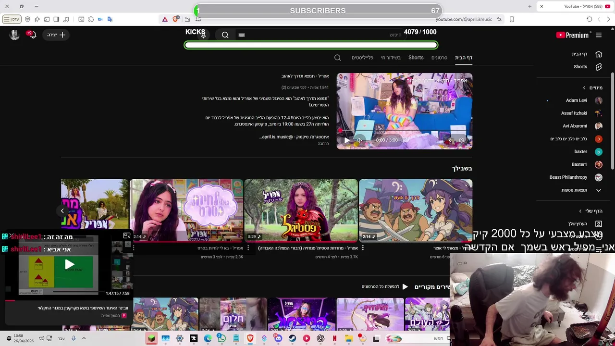The image size is (615, 346).
Task: Switch to the 'פלייליסטים' channel tab
Action: click(x=362, y=58)
